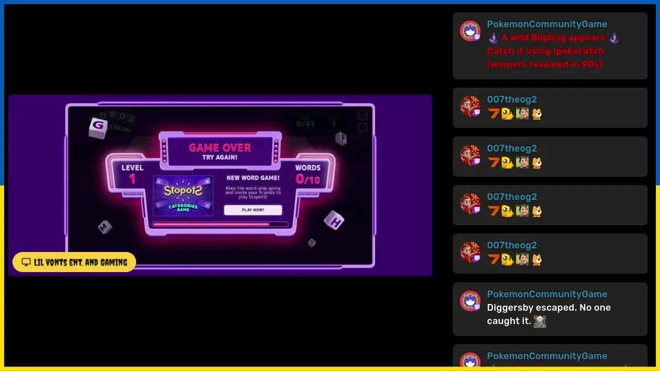The width and height of the screenshot is (660, 371).
Task: Click orange 7 emote in last 007theog2 message
Action: pyautogui.click(x=493, y=259)
